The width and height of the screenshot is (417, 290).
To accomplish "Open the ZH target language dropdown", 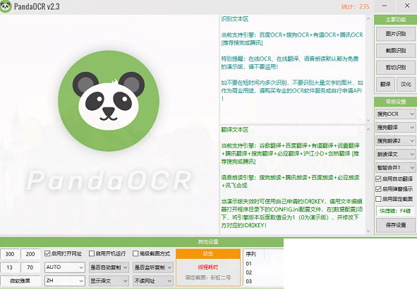I will 65,281.
